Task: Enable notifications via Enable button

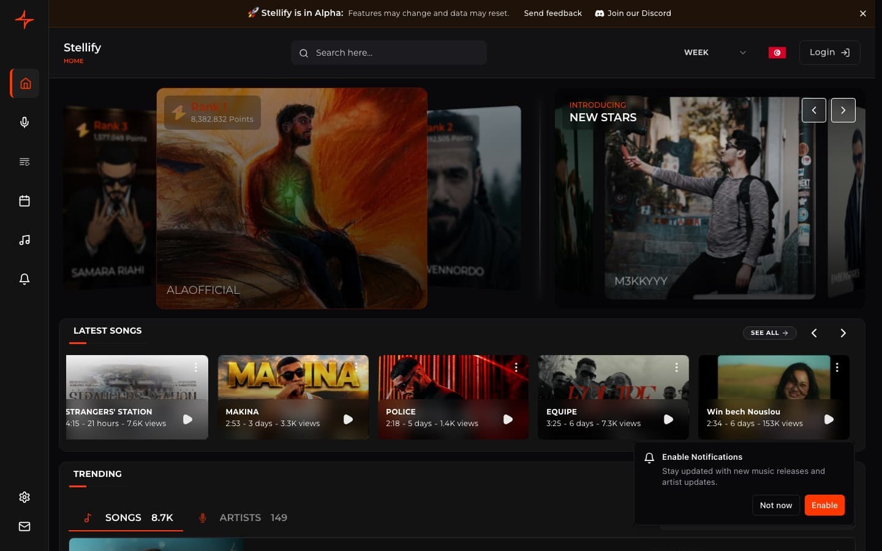Action: [824, 505]
